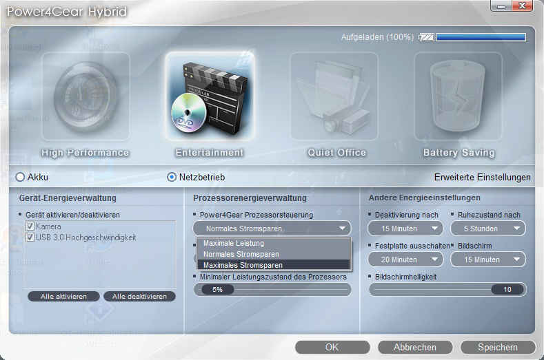Select the High Performance speedometer icon
This screenshot has height=360, width=544.
[x=85, y=96]
